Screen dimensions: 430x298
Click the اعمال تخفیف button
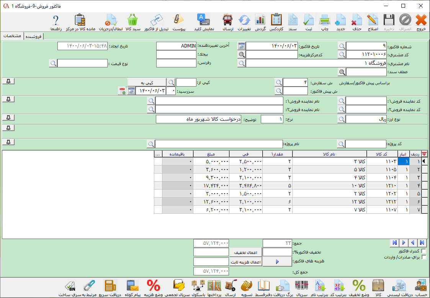[x=245, y=252]
